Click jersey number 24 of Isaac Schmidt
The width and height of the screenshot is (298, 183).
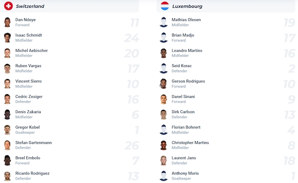tap(131, 38)
